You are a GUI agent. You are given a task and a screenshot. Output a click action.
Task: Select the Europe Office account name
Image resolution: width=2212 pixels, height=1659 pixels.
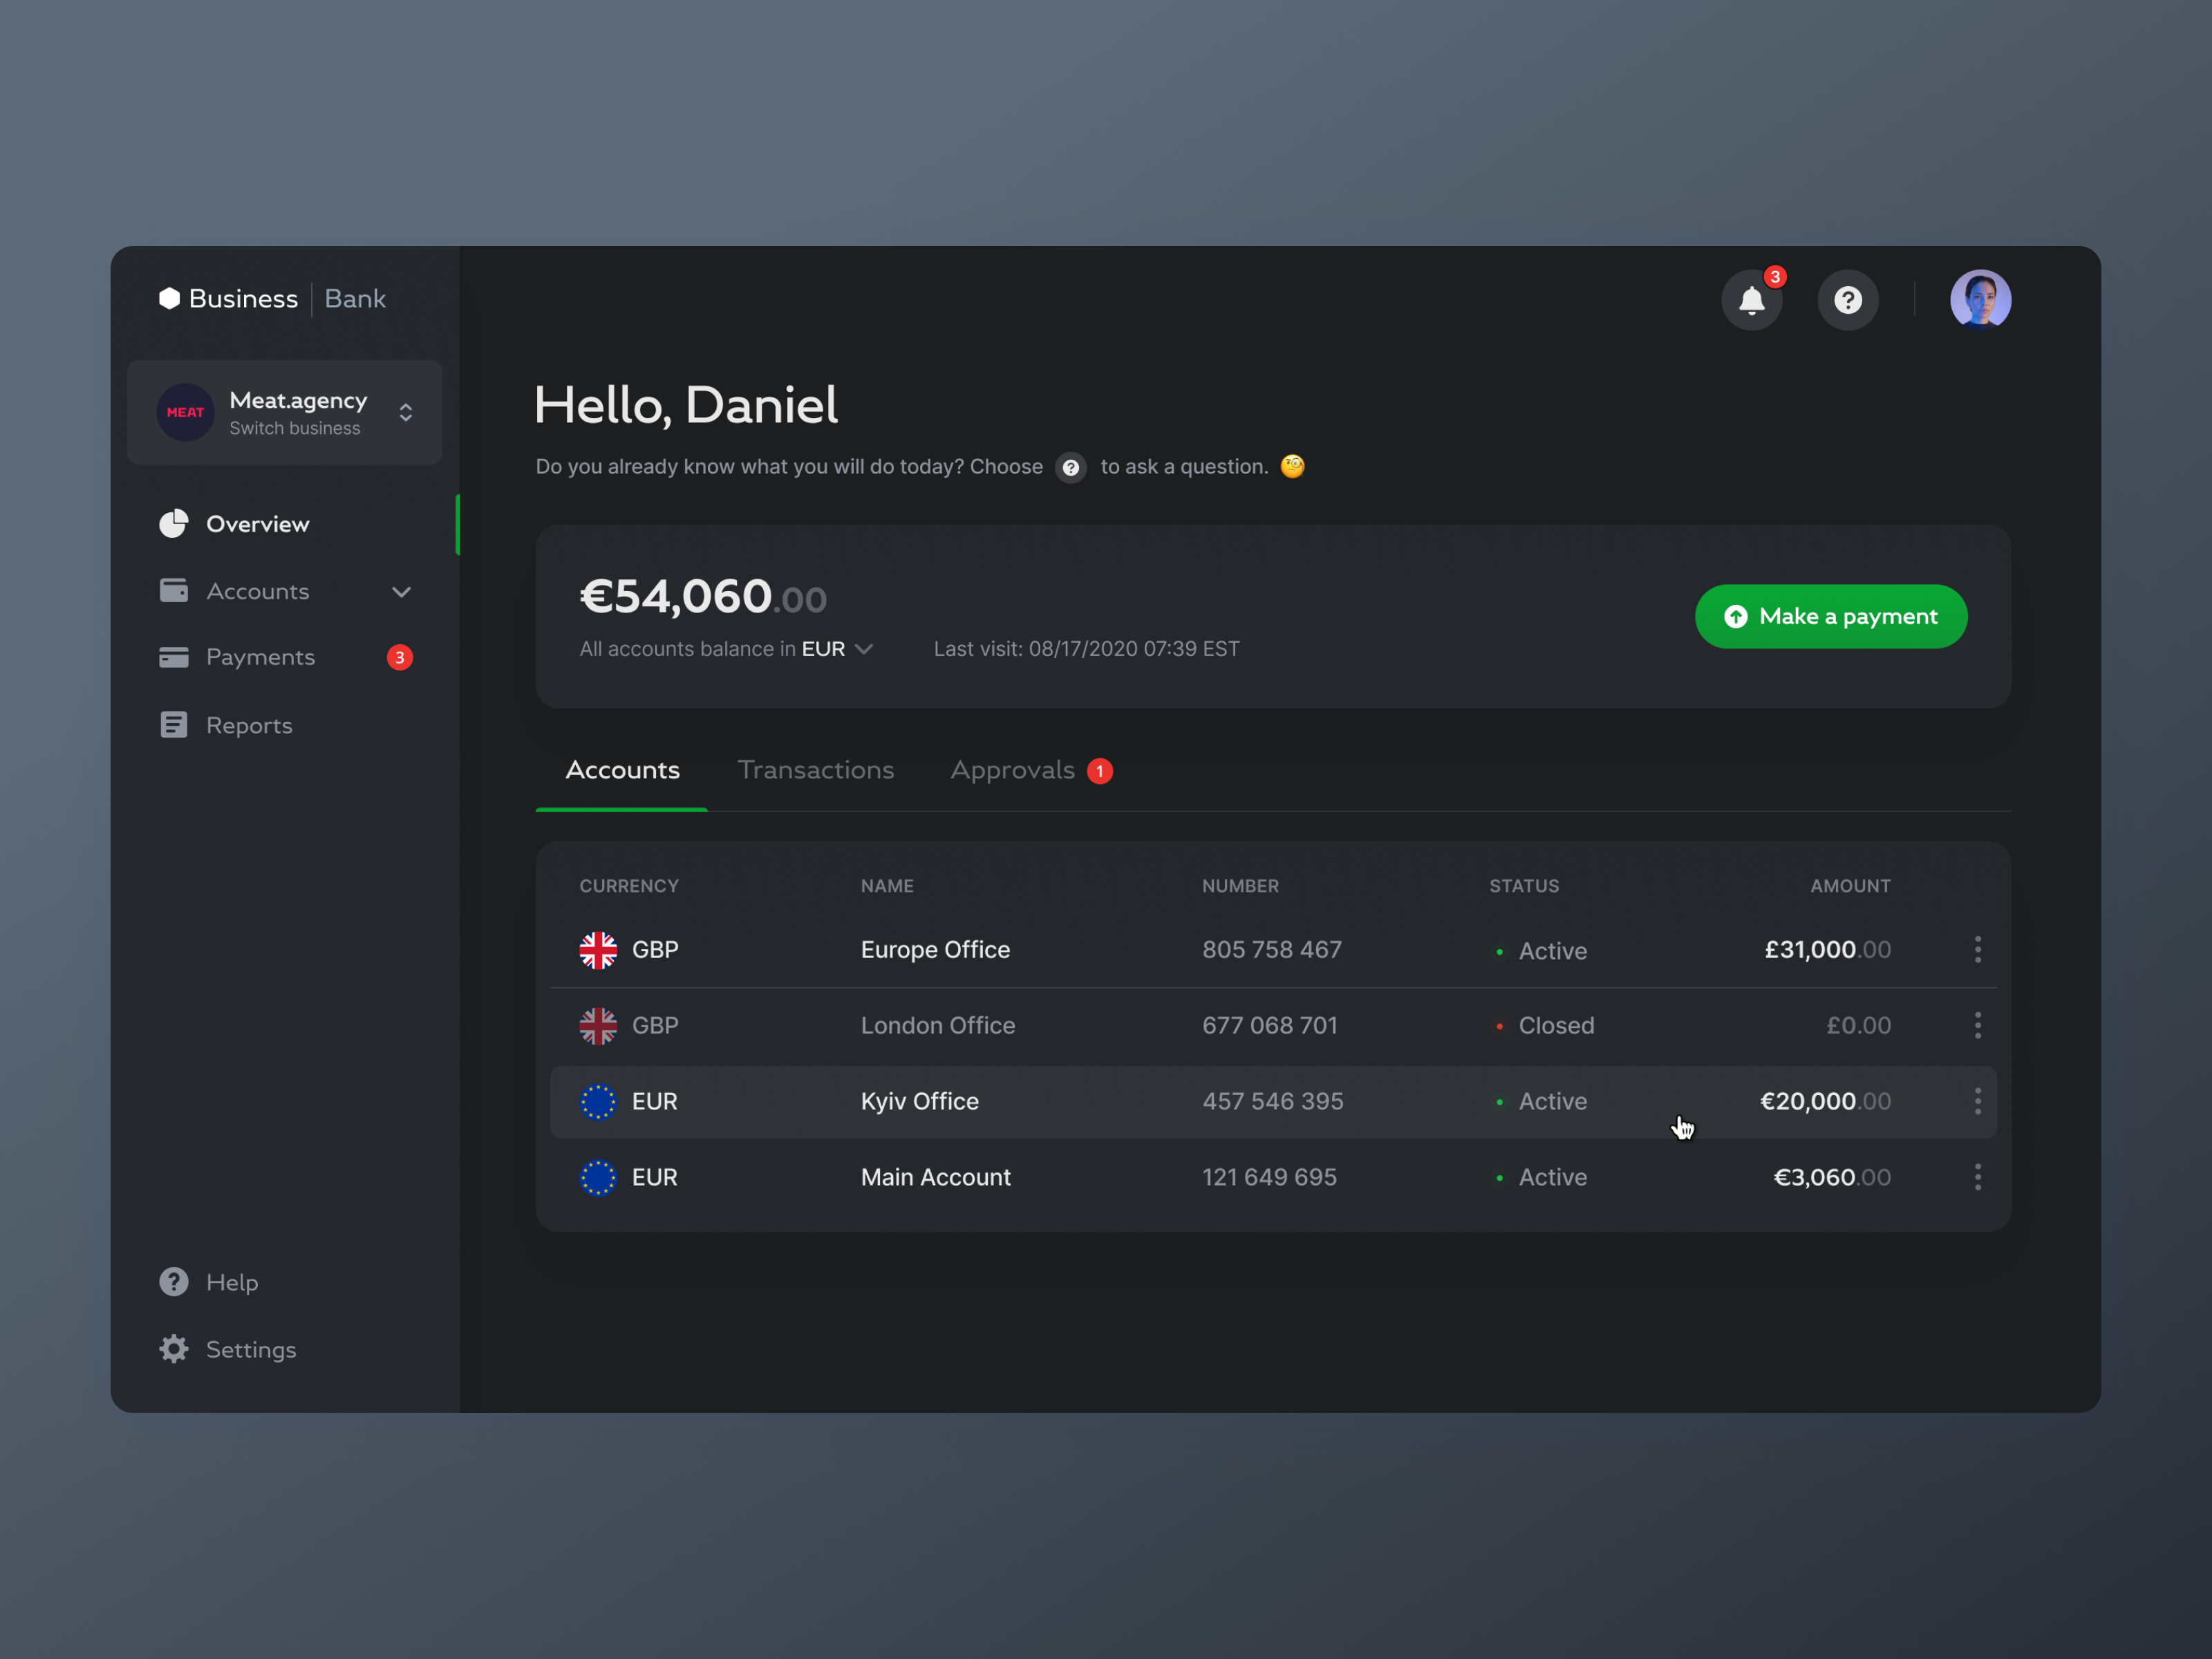(935, 950)
